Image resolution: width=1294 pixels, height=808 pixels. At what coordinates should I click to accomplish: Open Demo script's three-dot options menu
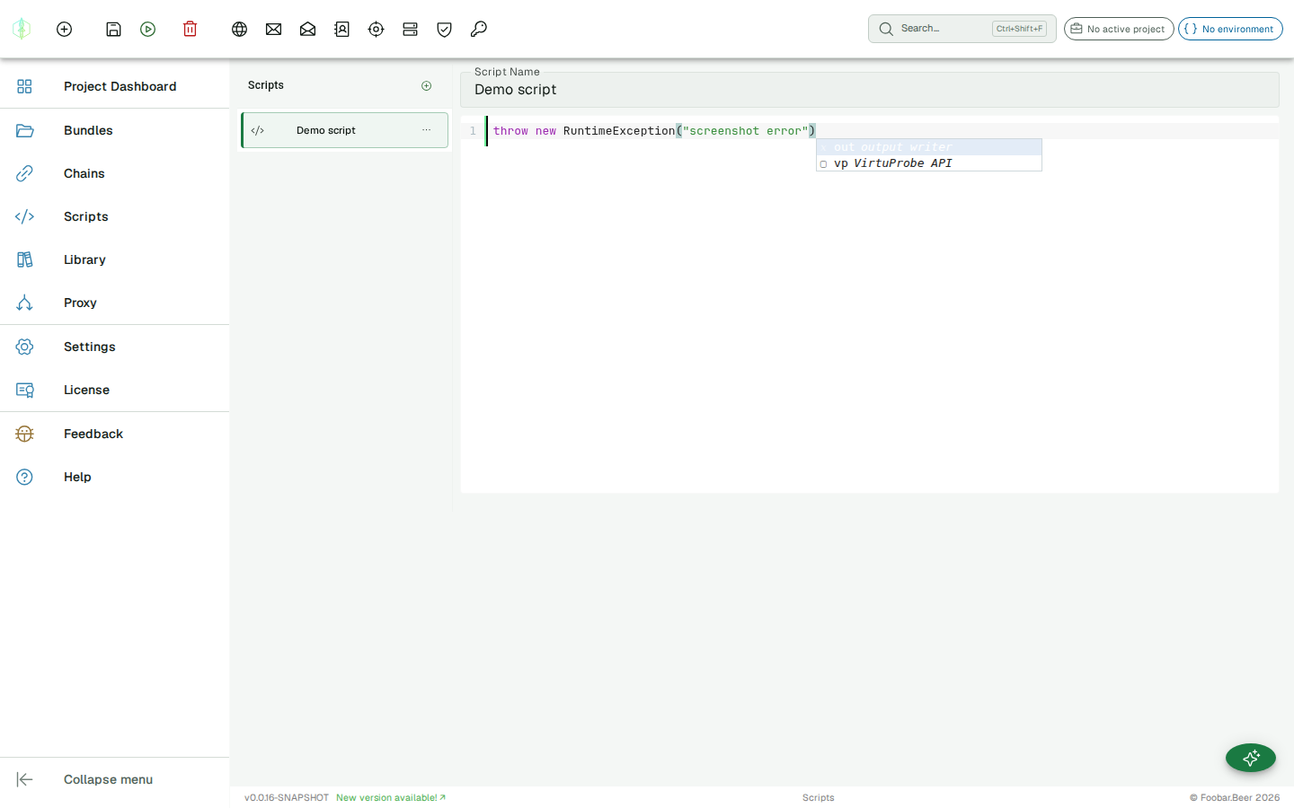[427, 130]
